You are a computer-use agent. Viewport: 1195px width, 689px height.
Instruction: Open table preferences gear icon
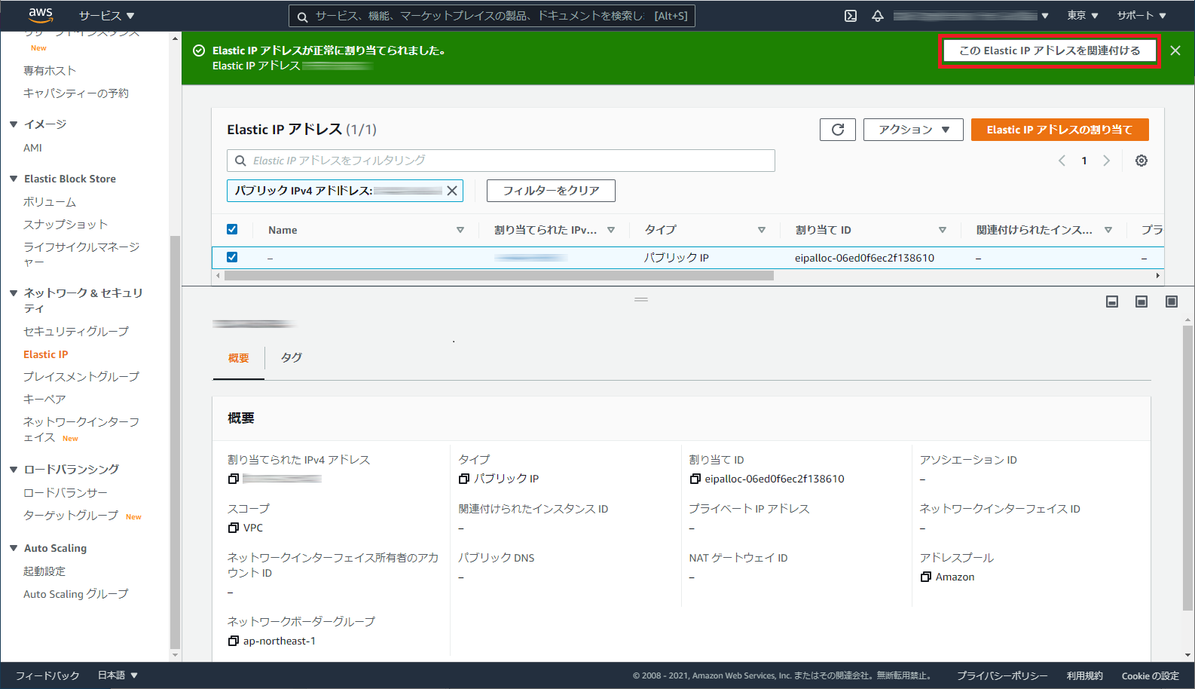[1142, 161]
